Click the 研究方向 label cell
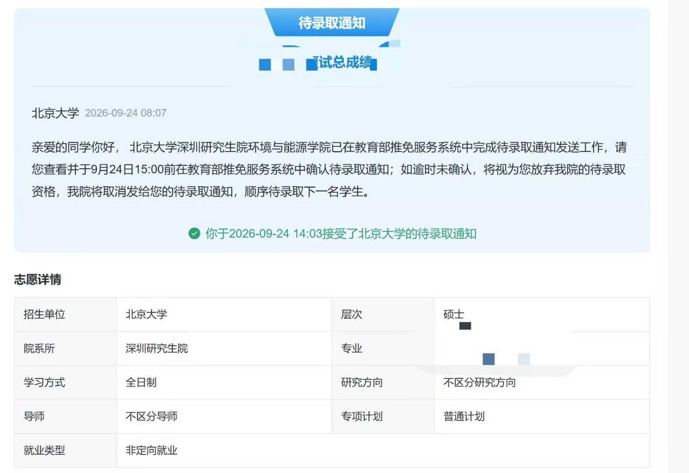The image size is (689, 473). pos(383,382)
